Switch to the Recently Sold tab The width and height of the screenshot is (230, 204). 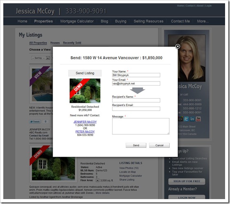click(x=72, y=43)
